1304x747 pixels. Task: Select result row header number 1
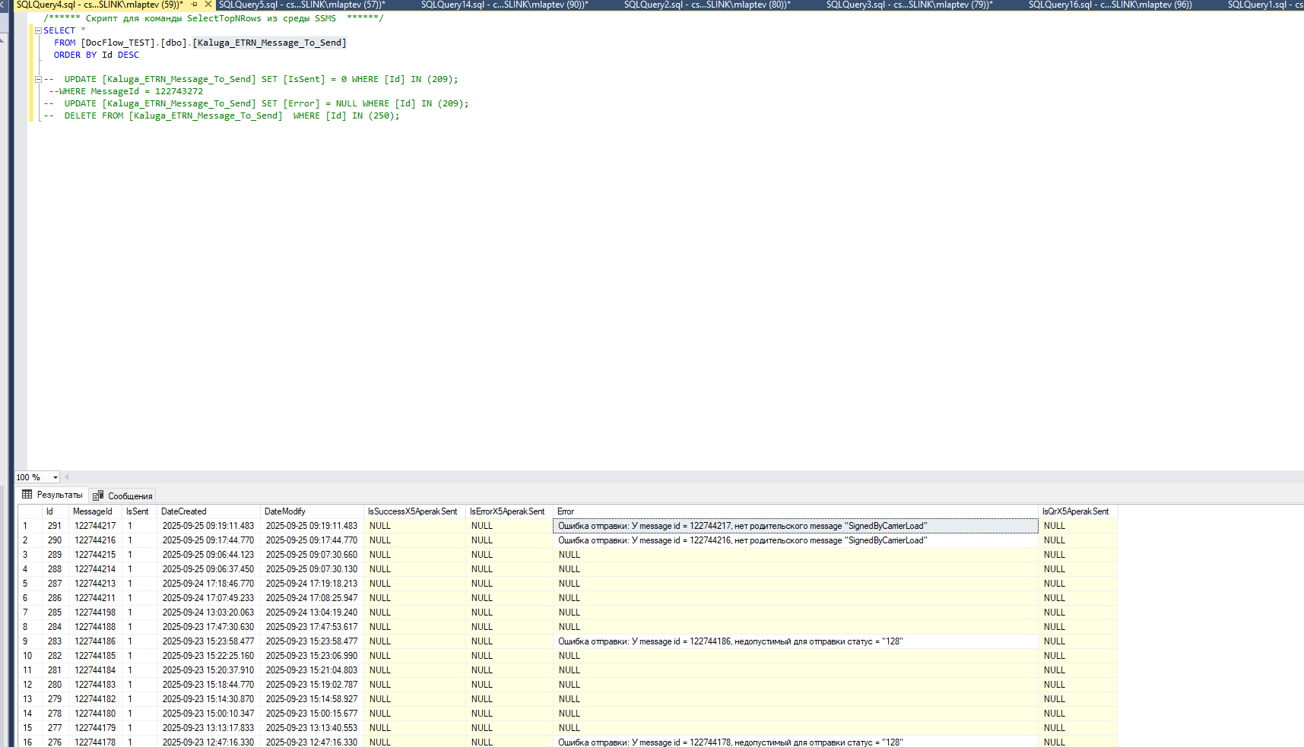point(30,526)
